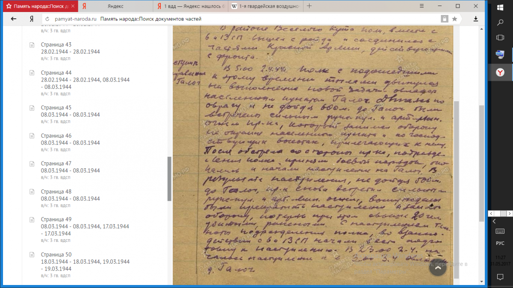Click date 28.02.1944 - 28.02.1944 under Страница 43
This screenshot has height=288, width=513.
click(71, 52)
